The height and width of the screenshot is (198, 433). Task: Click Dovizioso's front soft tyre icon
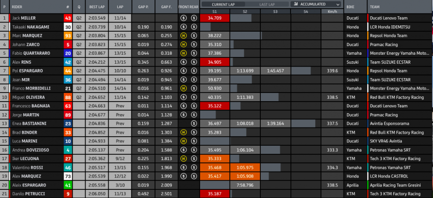coord(183,150)
